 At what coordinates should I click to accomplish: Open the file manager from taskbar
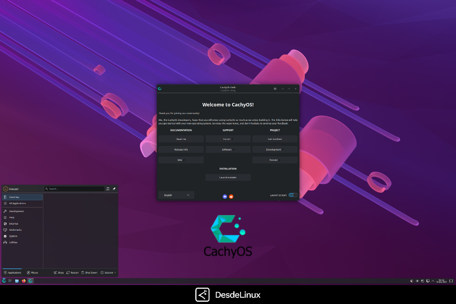(x=17, y=281)
